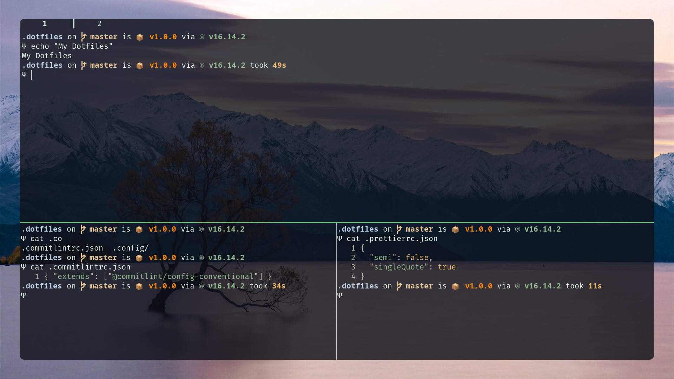Switch to terminal tab 2
The width and height of the screenshot is (674, 379).
coord(99,24)
